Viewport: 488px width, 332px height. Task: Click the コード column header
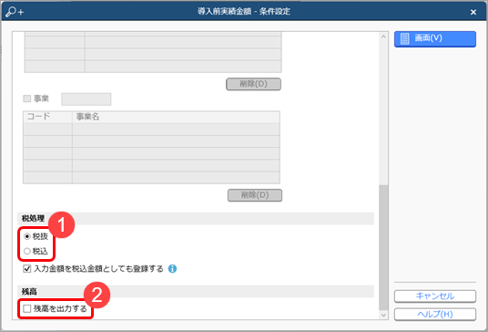pos(47,117)
